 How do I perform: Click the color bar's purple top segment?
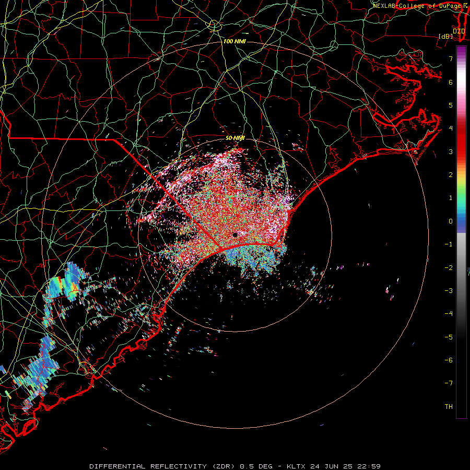461,51
